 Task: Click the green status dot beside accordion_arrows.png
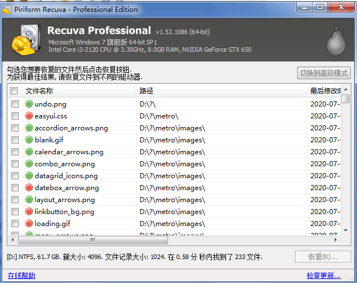(x=29, y=128)
